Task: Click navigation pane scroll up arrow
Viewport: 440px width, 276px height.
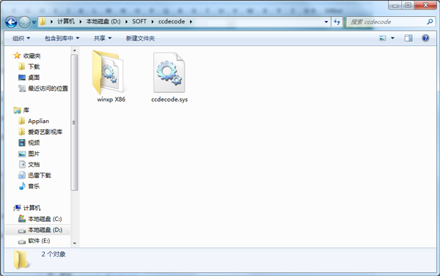Action: tap(74, 51)
